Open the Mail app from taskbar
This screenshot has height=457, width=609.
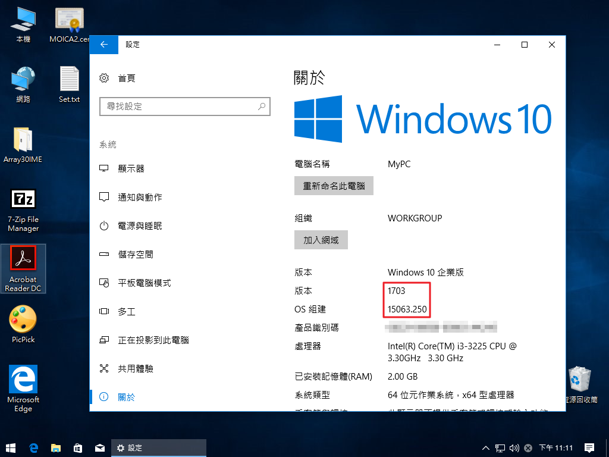coord(100,447)
